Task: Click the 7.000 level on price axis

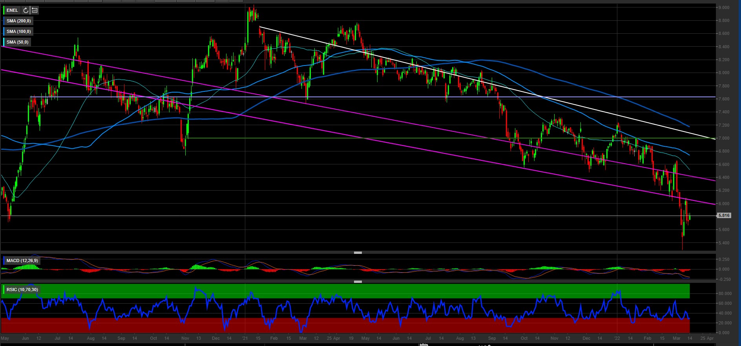Action: pyautogui.click(x=724, y=138)
